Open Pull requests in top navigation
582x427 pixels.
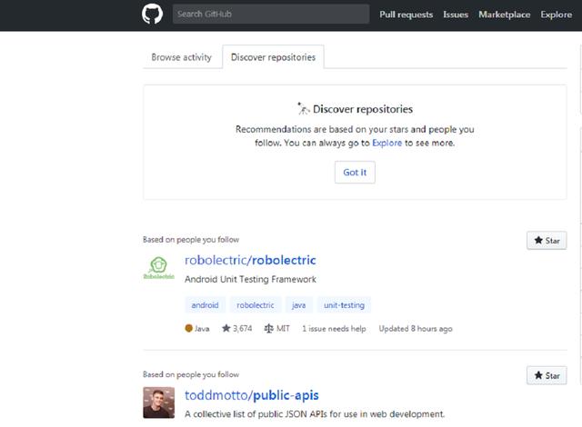point(406,15)
